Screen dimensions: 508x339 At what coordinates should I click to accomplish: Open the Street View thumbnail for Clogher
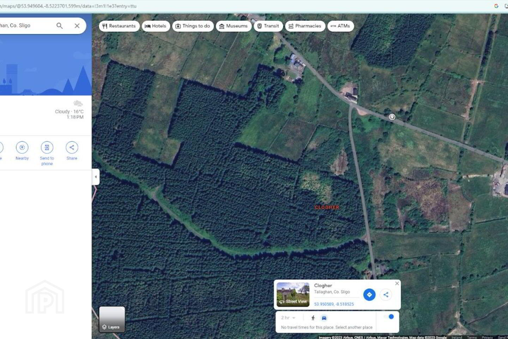click(x=293, y=294)
